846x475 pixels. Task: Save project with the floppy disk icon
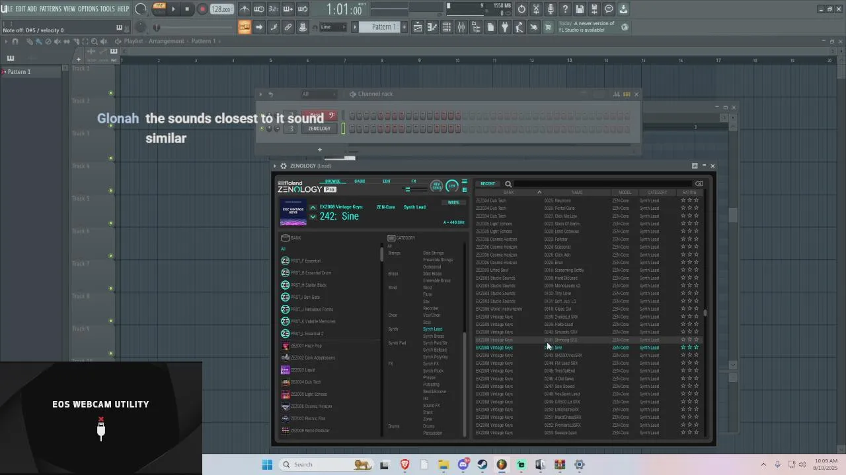click(x=580, y=9)
